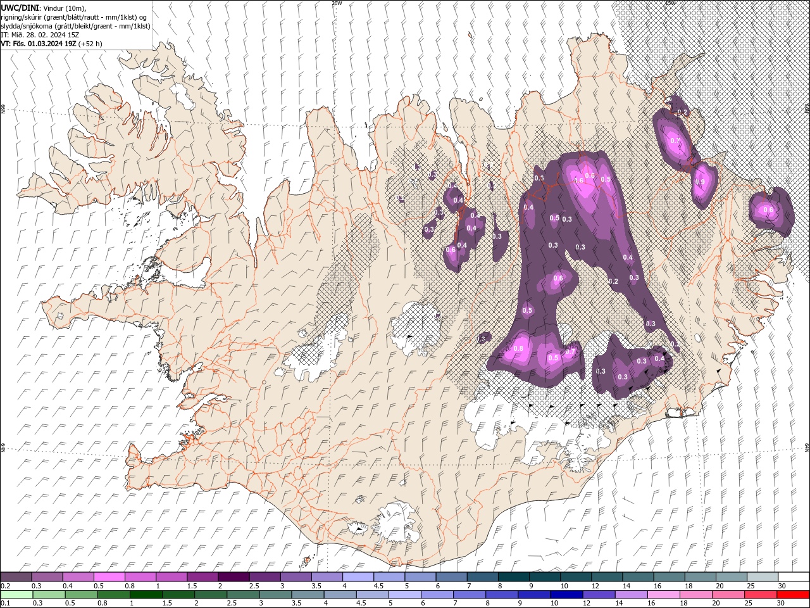This screenshot has height=608, width=810.
Task: Click the 0.2–0.3 dark purple swatch in upper legend row
Action: (x=16, y=577)
